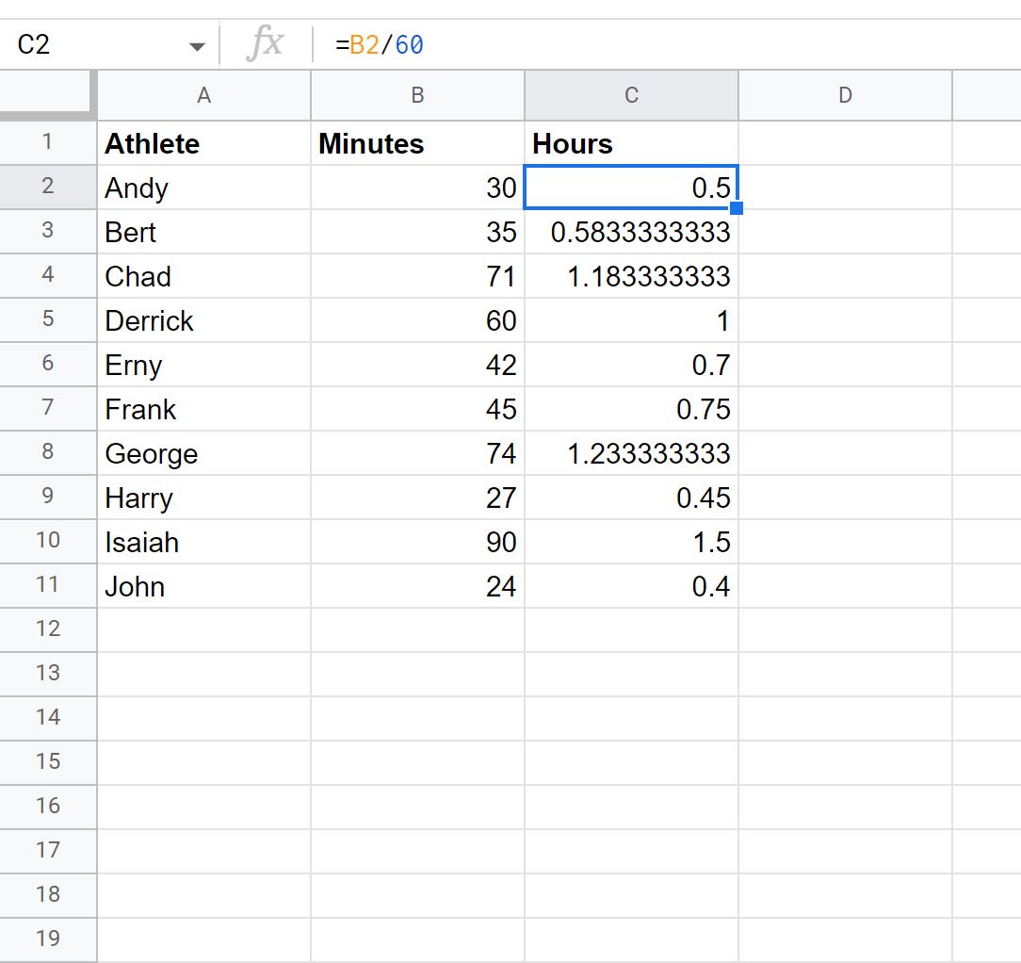The image size is (1021, 963).
Task: Click John's minutes value 24
Action: click(x=417, y=586)
